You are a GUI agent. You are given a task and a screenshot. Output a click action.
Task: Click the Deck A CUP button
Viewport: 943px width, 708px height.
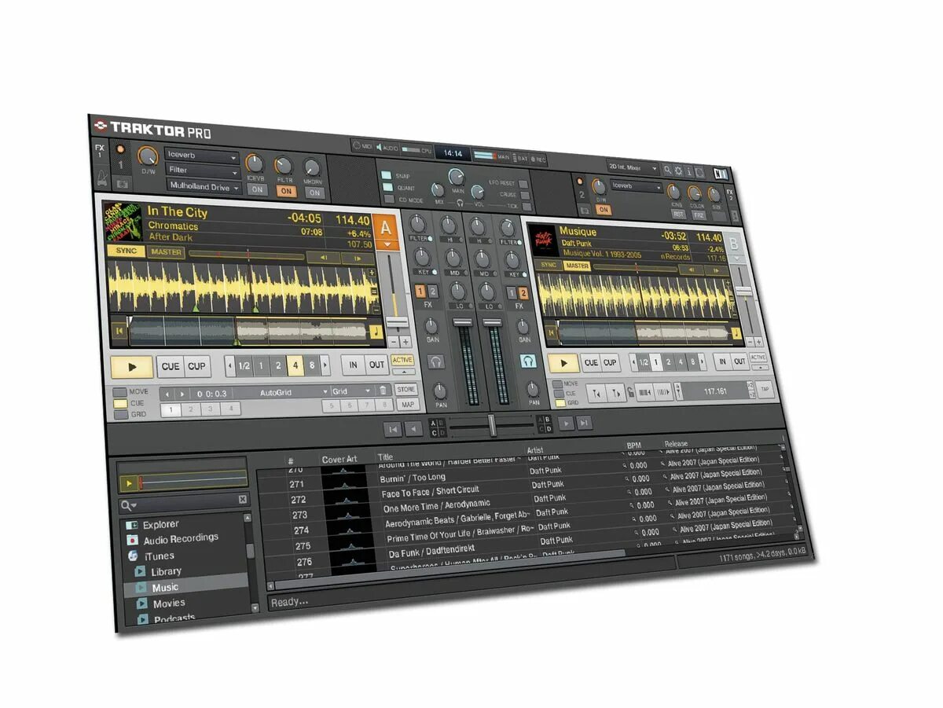[x=196, y=366]
